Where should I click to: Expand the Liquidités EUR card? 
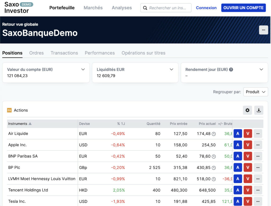tap(172, 69)
